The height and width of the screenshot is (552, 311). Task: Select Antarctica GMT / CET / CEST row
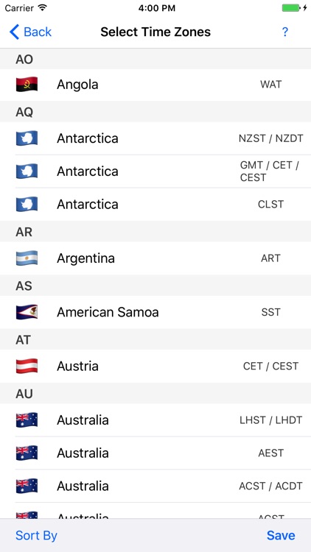click(x=155, y=171)
